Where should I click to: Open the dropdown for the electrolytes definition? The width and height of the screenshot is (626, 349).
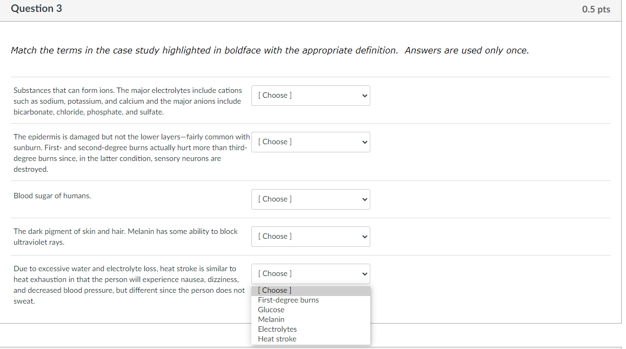pyautogui.click(x=311, y=96)
